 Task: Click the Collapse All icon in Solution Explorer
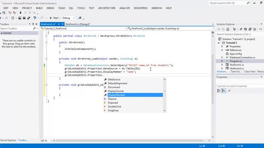(250, 29)
